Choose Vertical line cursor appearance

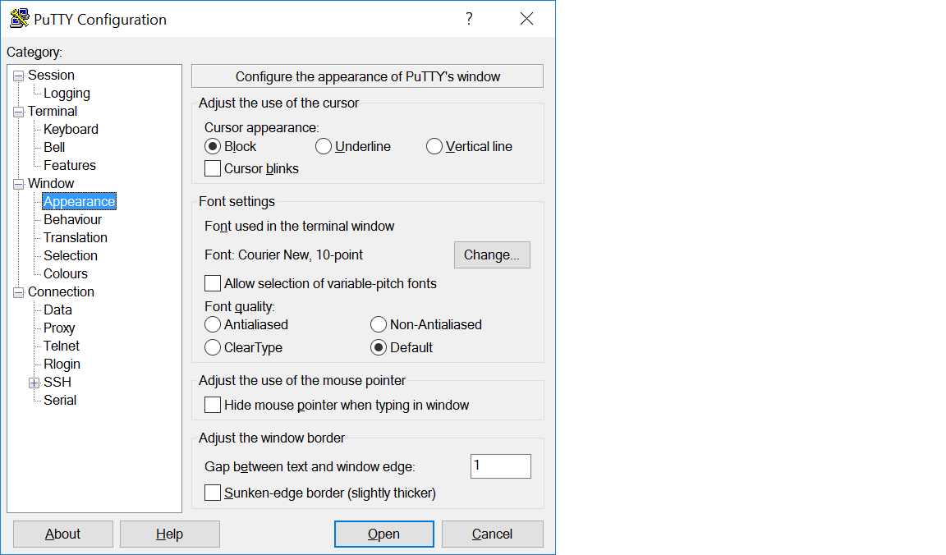pyautogui.click(x=434, y=146)
